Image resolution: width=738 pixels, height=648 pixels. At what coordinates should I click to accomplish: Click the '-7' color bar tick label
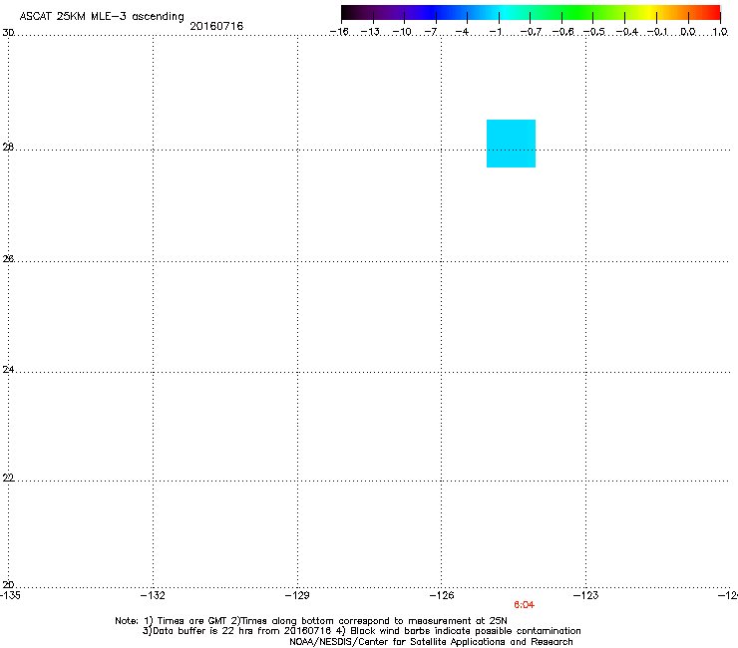coord(431,32)
